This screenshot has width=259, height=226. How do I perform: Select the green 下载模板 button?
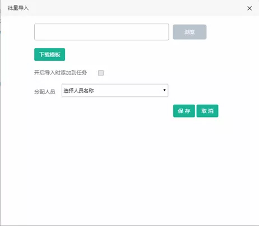(x=50, y=54)
